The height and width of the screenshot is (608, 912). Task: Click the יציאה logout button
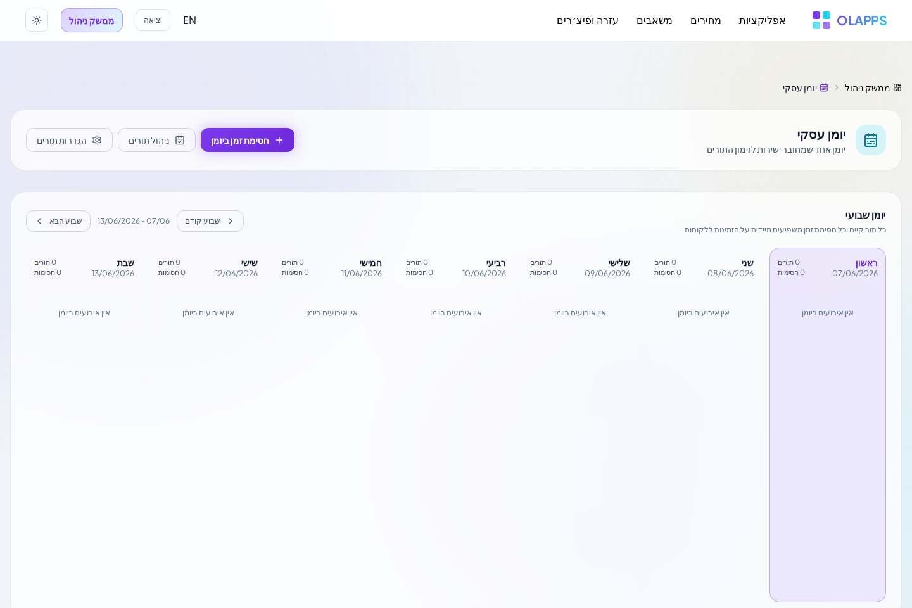click(x=153, y=20)
